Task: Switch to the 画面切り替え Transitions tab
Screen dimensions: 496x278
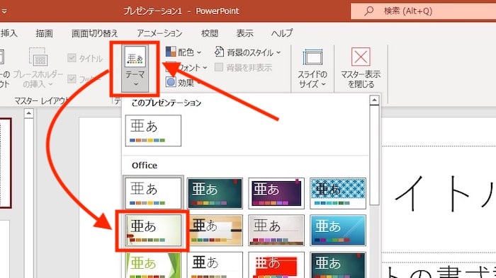Action: tap(94, 33)
